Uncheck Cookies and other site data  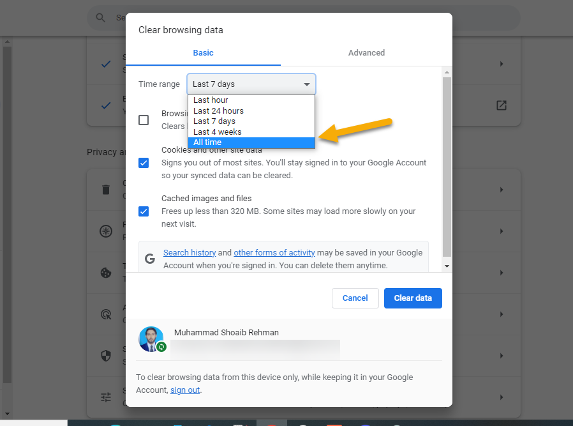(144, 163)
